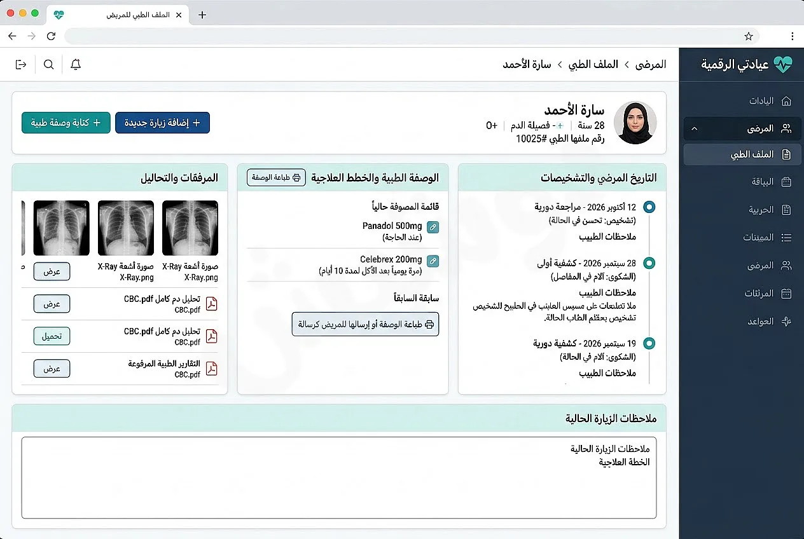Click إضافة زيارة جديدة button
This screenshot has width=804, height=539.
click(162, 123)
